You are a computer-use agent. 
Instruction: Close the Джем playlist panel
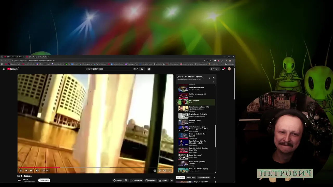click(214, 78)
